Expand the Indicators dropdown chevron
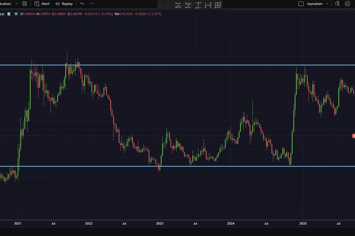355x236 pixels. [x=17, y=4]
